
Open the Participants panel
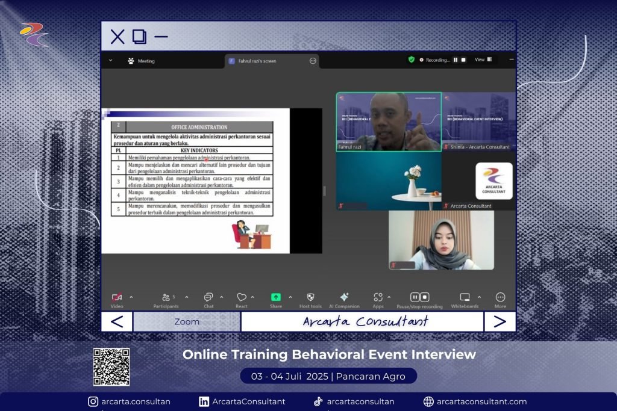click(166, 298)
